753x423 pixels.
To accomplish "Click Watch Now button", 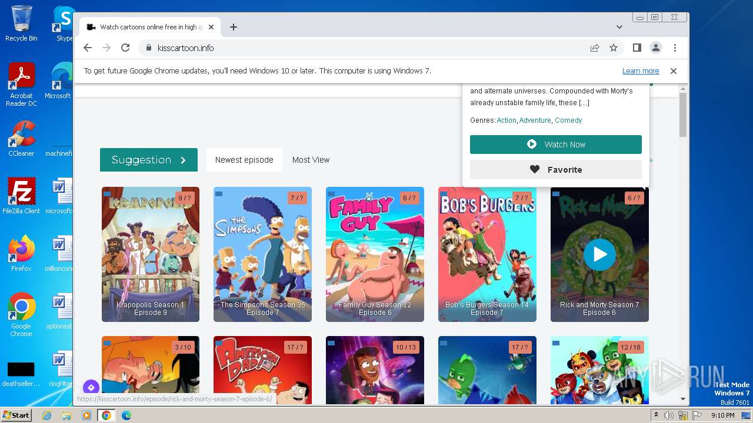I will click(x=556, y=145).
